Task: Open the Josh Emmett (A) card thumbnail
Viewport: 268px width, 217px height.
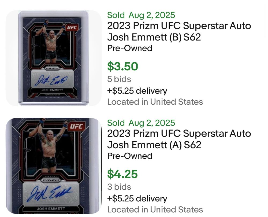Action: pyautogui.click(x=54, y=166)
